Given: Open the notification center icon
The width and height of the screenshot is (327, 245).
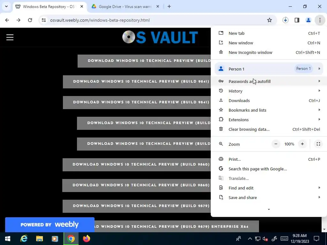Looking at the screenshot, I should point(316,239).
